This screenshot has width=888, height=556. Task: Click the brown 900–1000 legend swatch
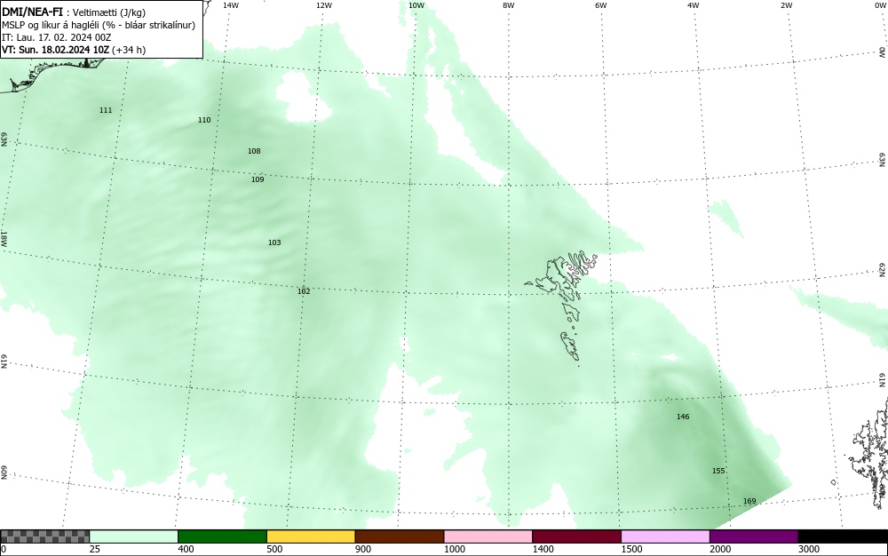(x=400, y=536)
